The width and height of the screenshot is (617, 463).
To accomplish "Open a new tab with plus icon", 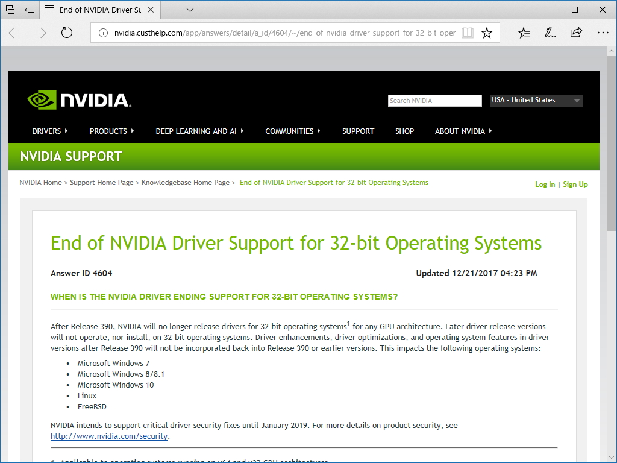I will pos(171,10).
